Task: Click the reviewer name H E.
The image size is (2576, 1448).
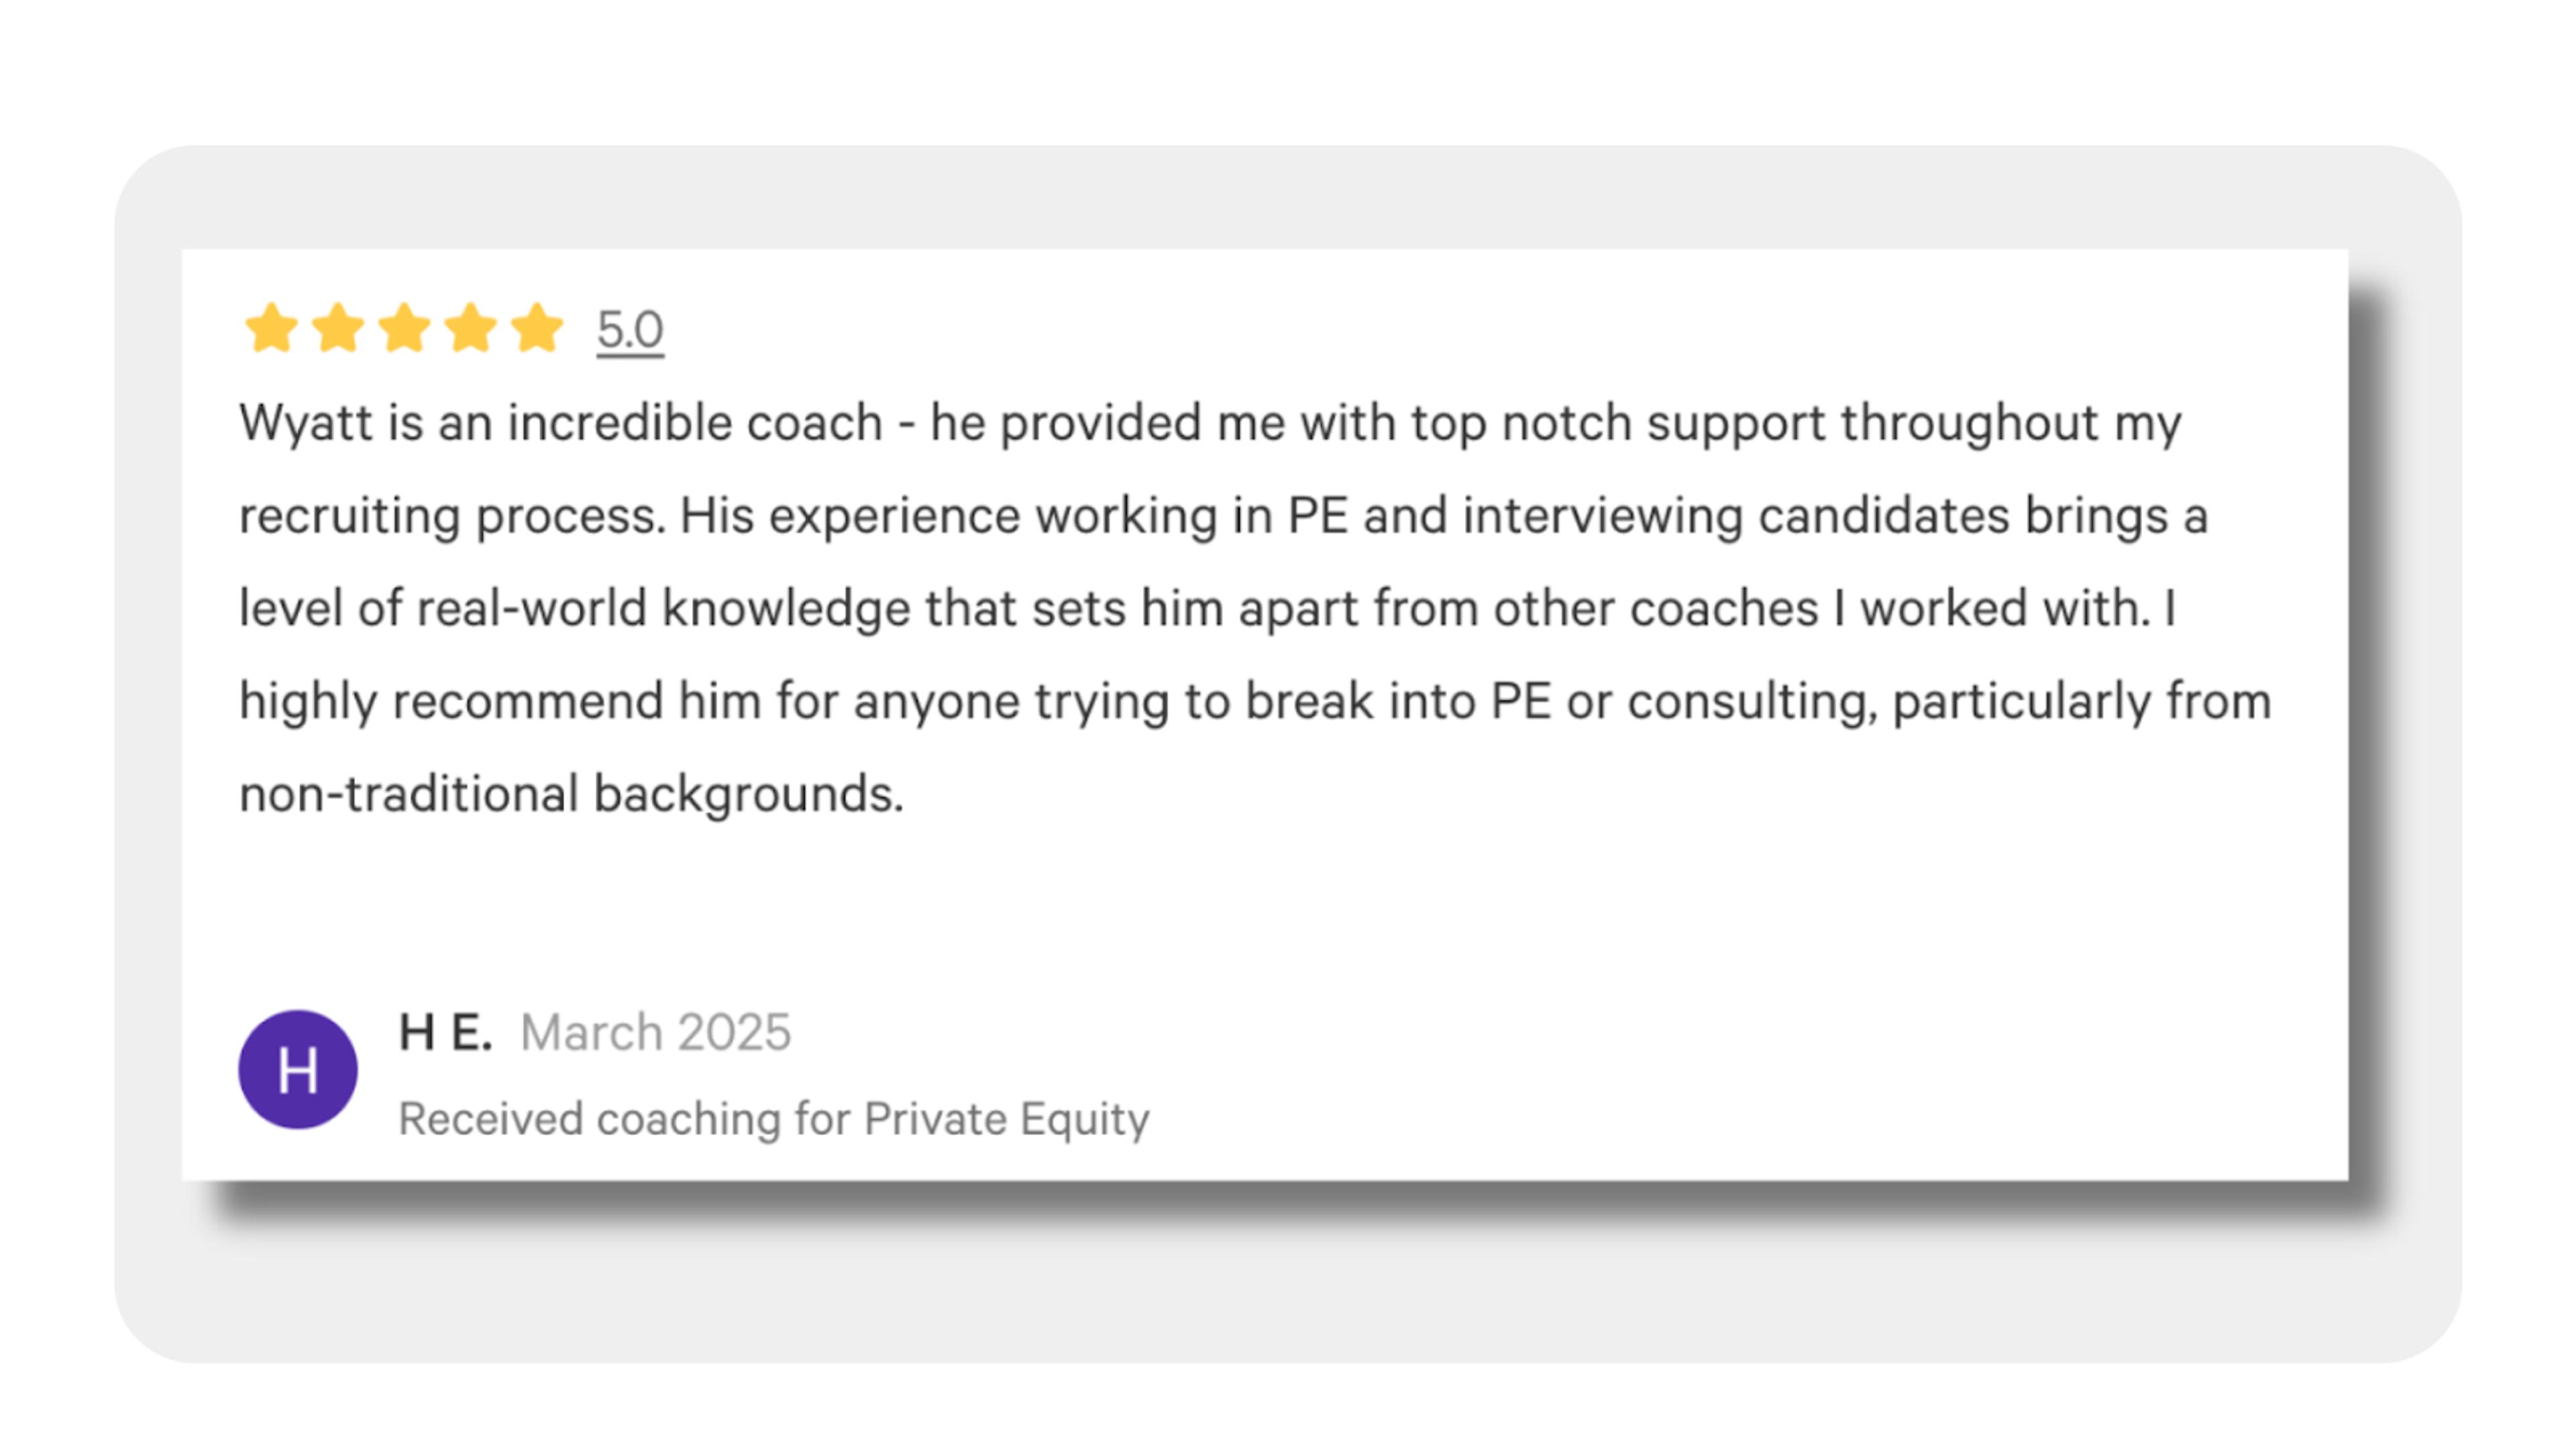Action: (x=446, y=1032)
